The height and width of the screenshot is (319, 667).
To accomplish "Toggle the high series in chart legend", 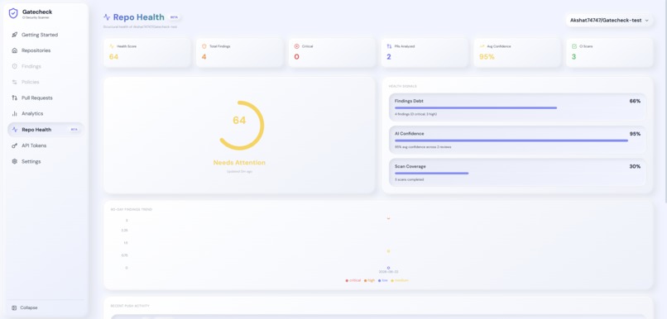I will [x=370, y=280].
